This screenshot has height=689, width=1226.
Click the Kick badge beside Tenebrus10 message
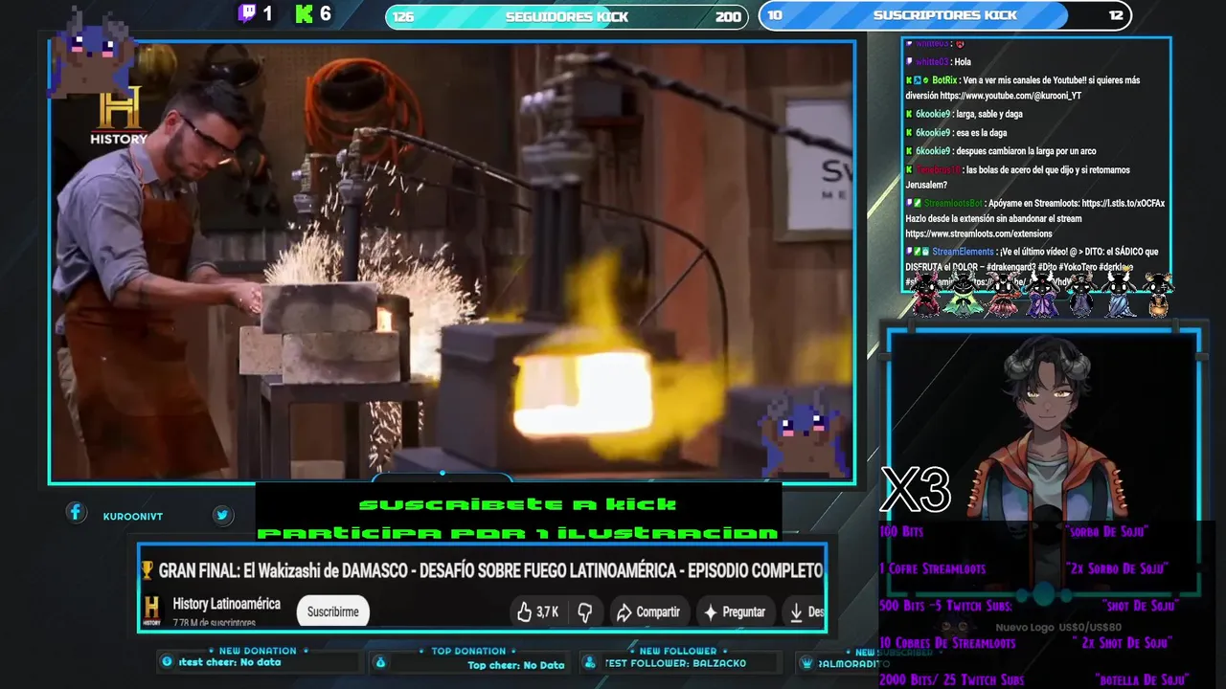point(909,169)
